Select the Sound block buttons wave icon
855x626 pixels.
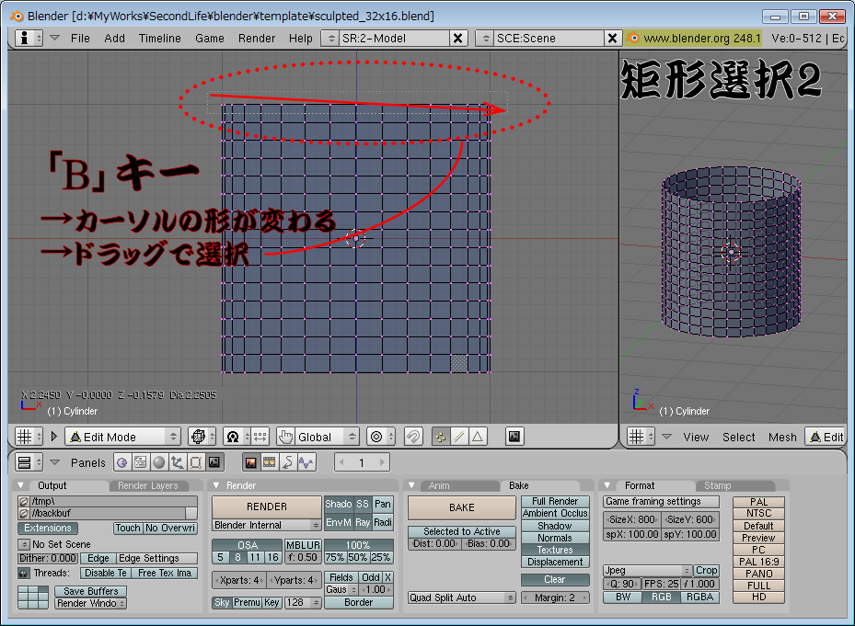[306, 462]
